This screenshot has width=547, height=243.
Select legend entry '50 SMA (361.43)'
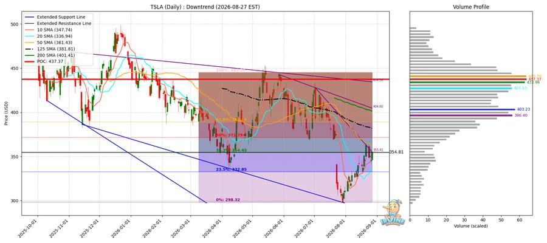tap(55, 42)
